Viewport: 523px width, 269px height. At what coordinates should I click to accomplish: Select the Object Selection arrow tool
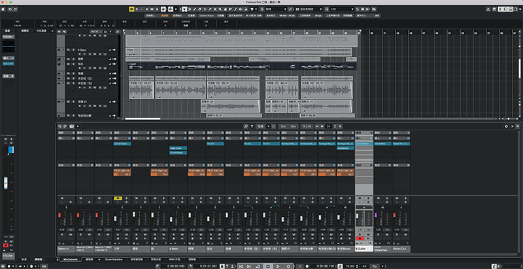click(x=184, y=9)
